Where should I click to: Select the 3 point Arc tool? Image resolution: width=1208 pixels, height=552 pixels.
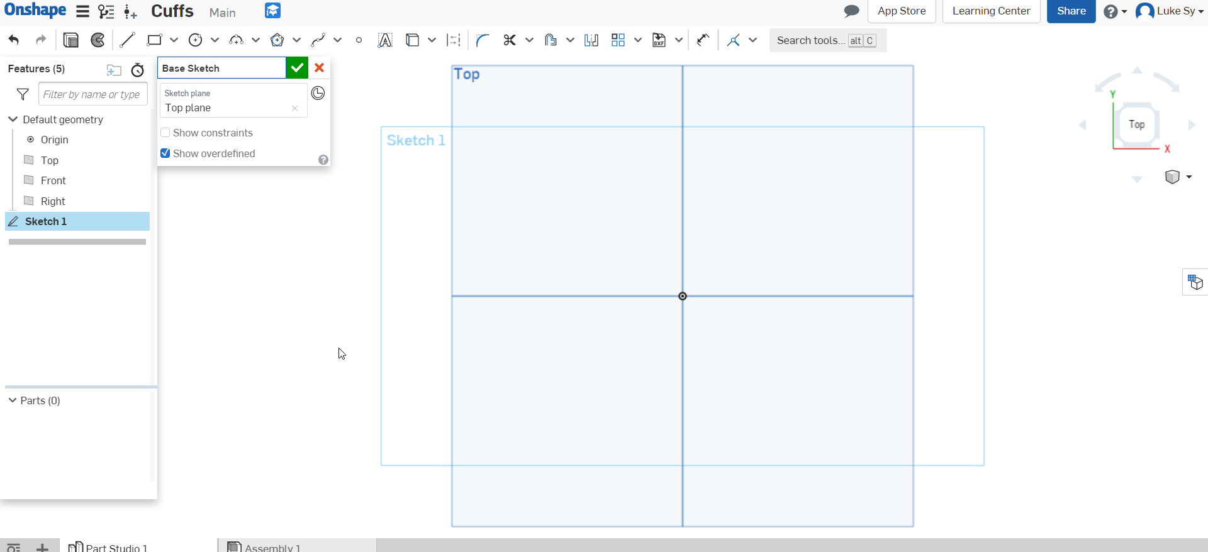pyautogui.click(x=236, y=40)
